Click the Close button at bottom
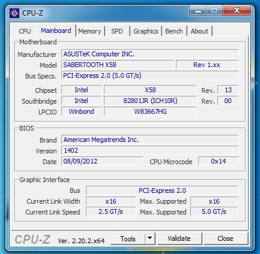 click(225, 238)
